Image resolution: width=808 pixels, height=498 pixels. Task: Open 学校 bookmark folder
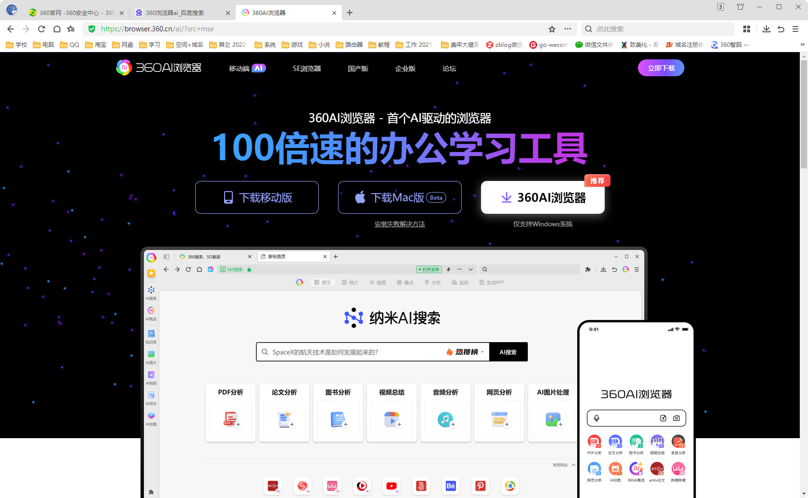[x=16, y=45]
